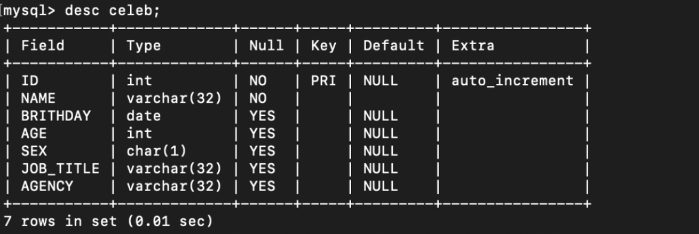Screen dimensions: 699x234
Task: Select the BRITHDAY field name
Action: [x=56, y=116]
